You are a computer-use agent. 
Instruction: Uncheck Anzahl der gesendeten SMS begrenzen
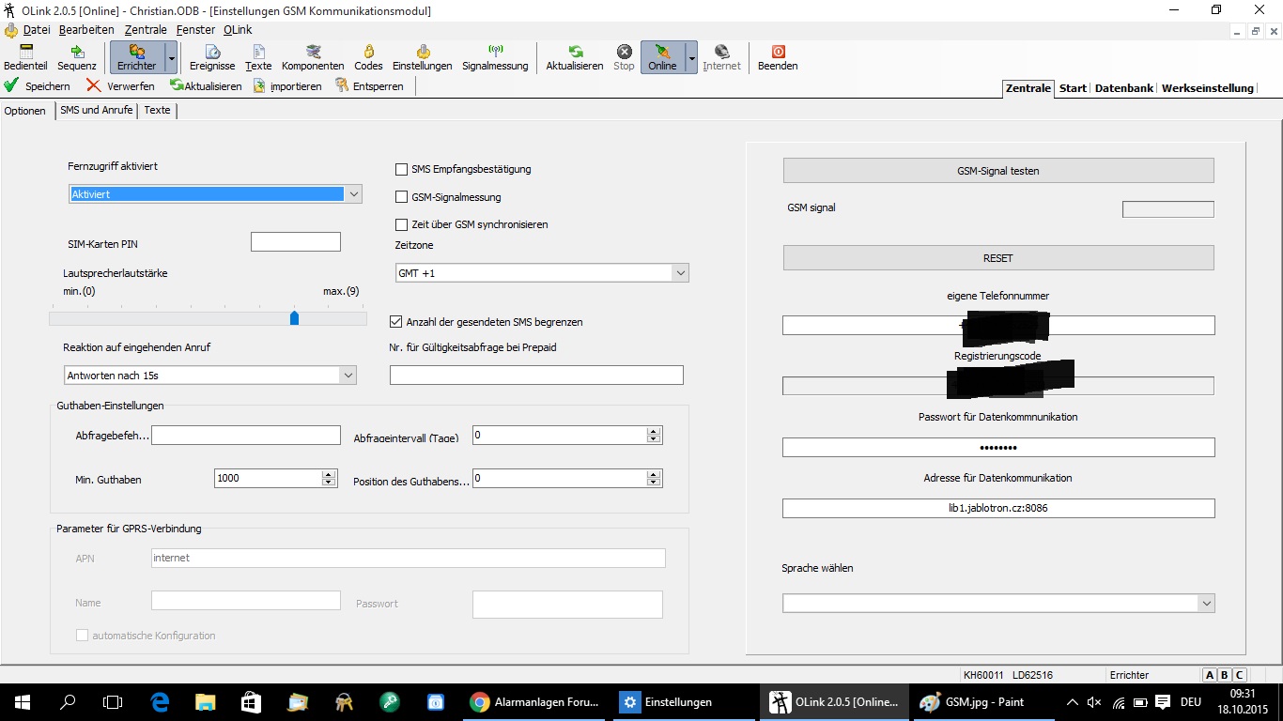tap(396, 322)
